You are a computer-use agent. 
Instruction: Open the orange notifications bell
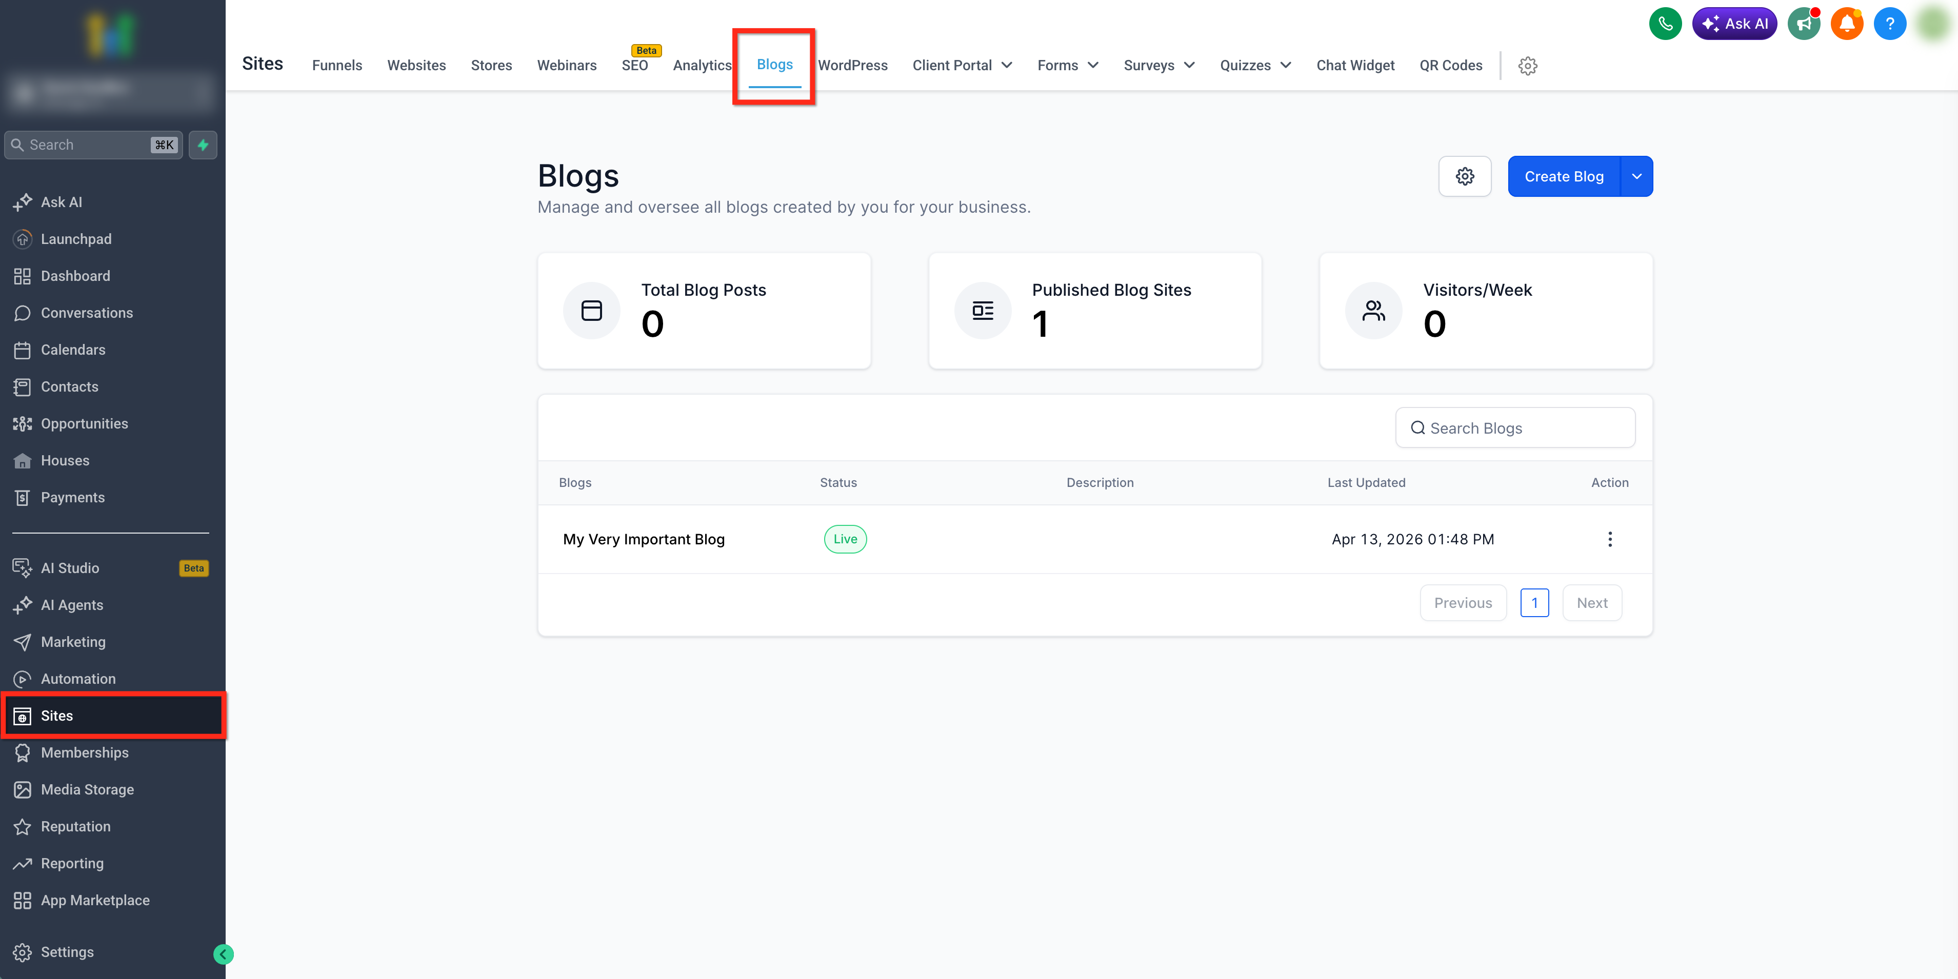[1846, 24]
